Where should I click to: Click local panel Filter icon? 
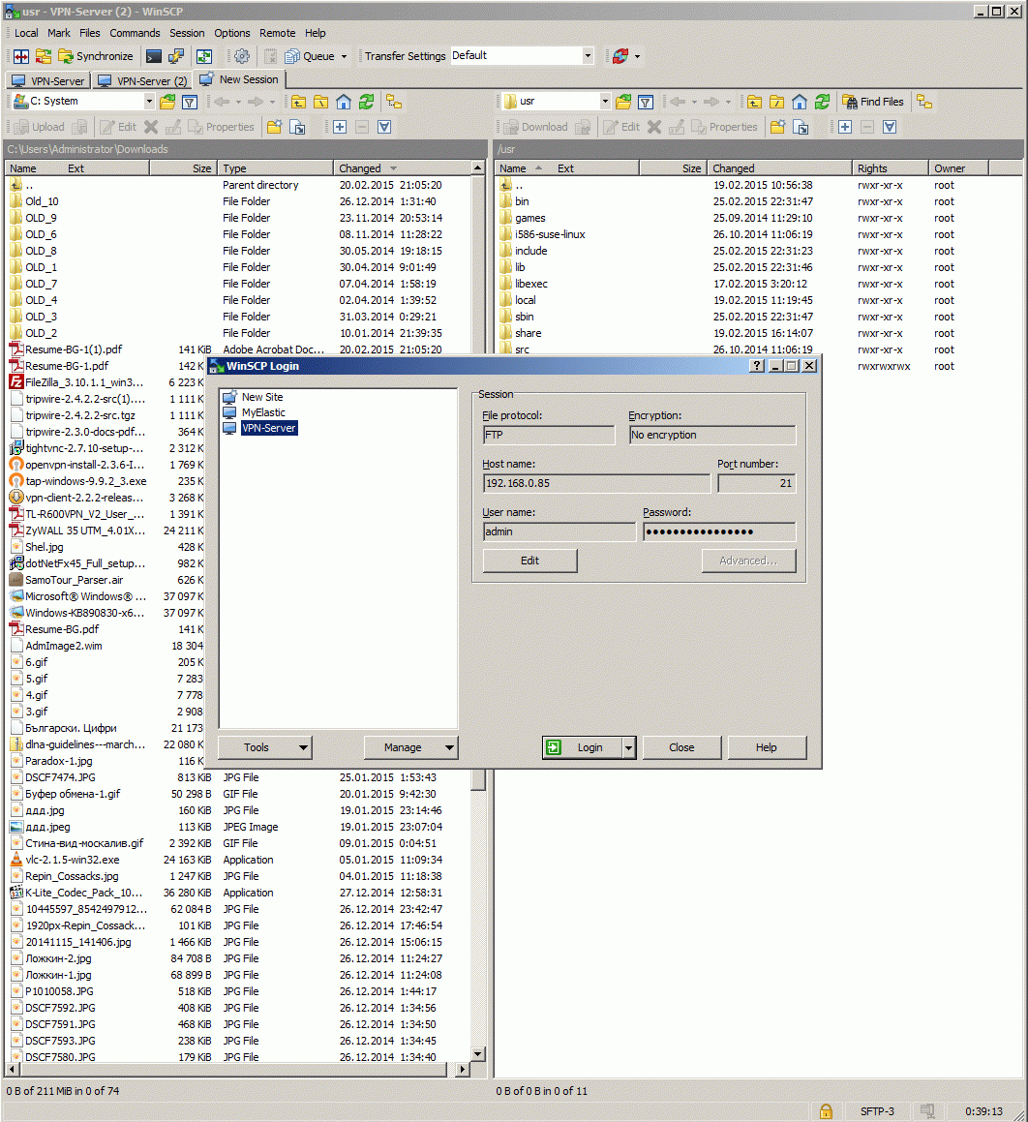coord(190,102)
